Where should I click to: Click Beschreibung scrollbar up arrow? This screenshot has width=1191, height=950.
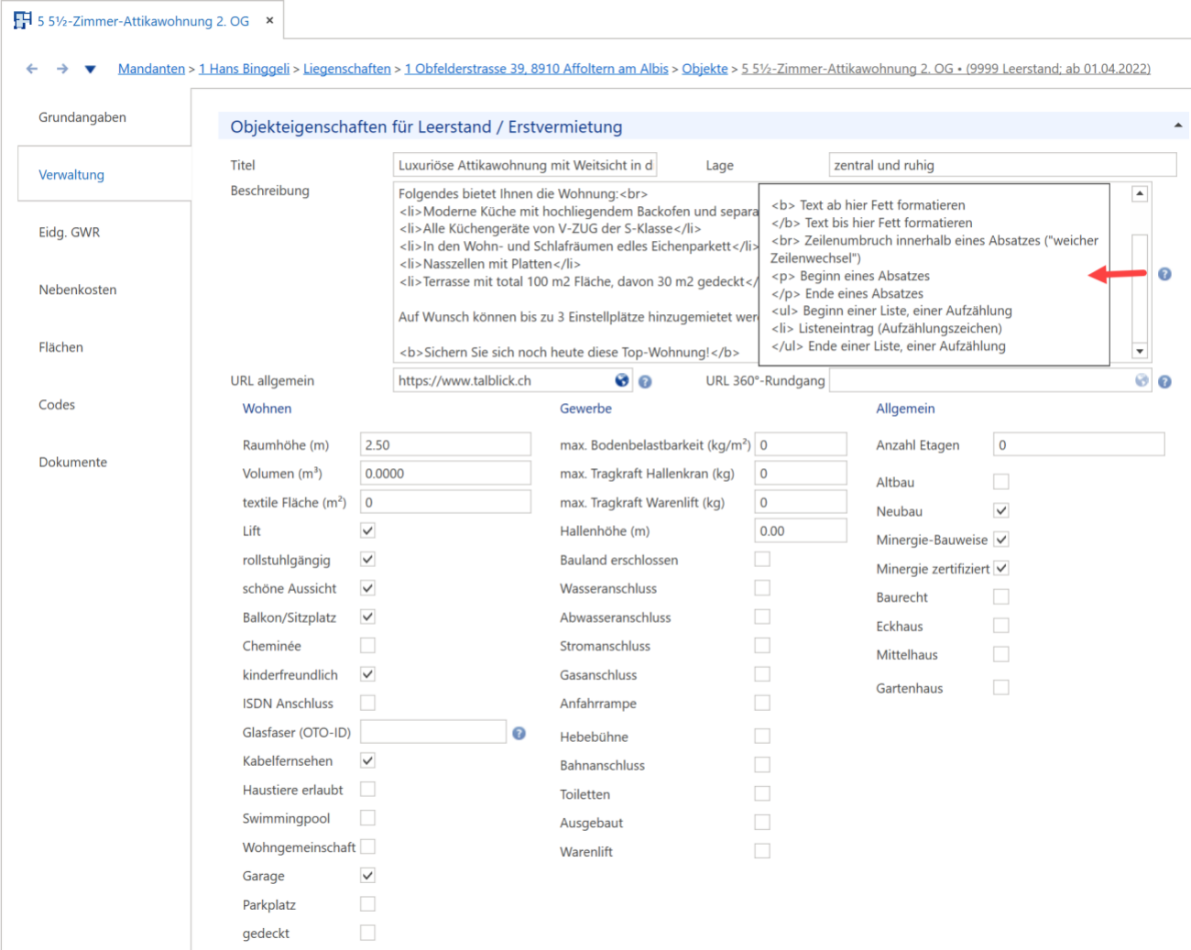(1140, 193)
